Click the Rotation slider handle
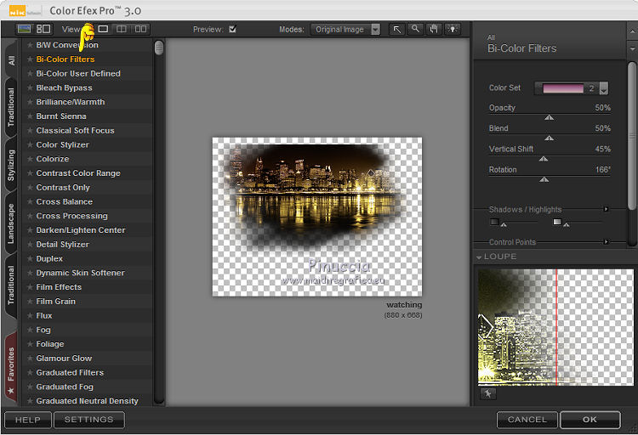The image size is (638, 435). (544, 179)
